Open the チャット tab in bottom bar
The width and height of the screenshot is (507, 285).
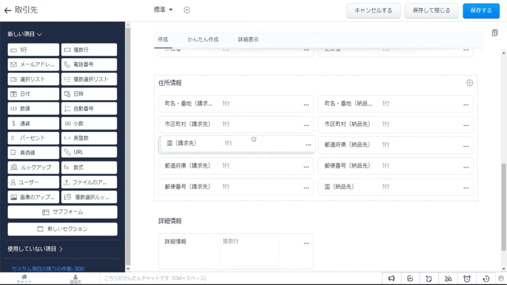pos(24,279)
